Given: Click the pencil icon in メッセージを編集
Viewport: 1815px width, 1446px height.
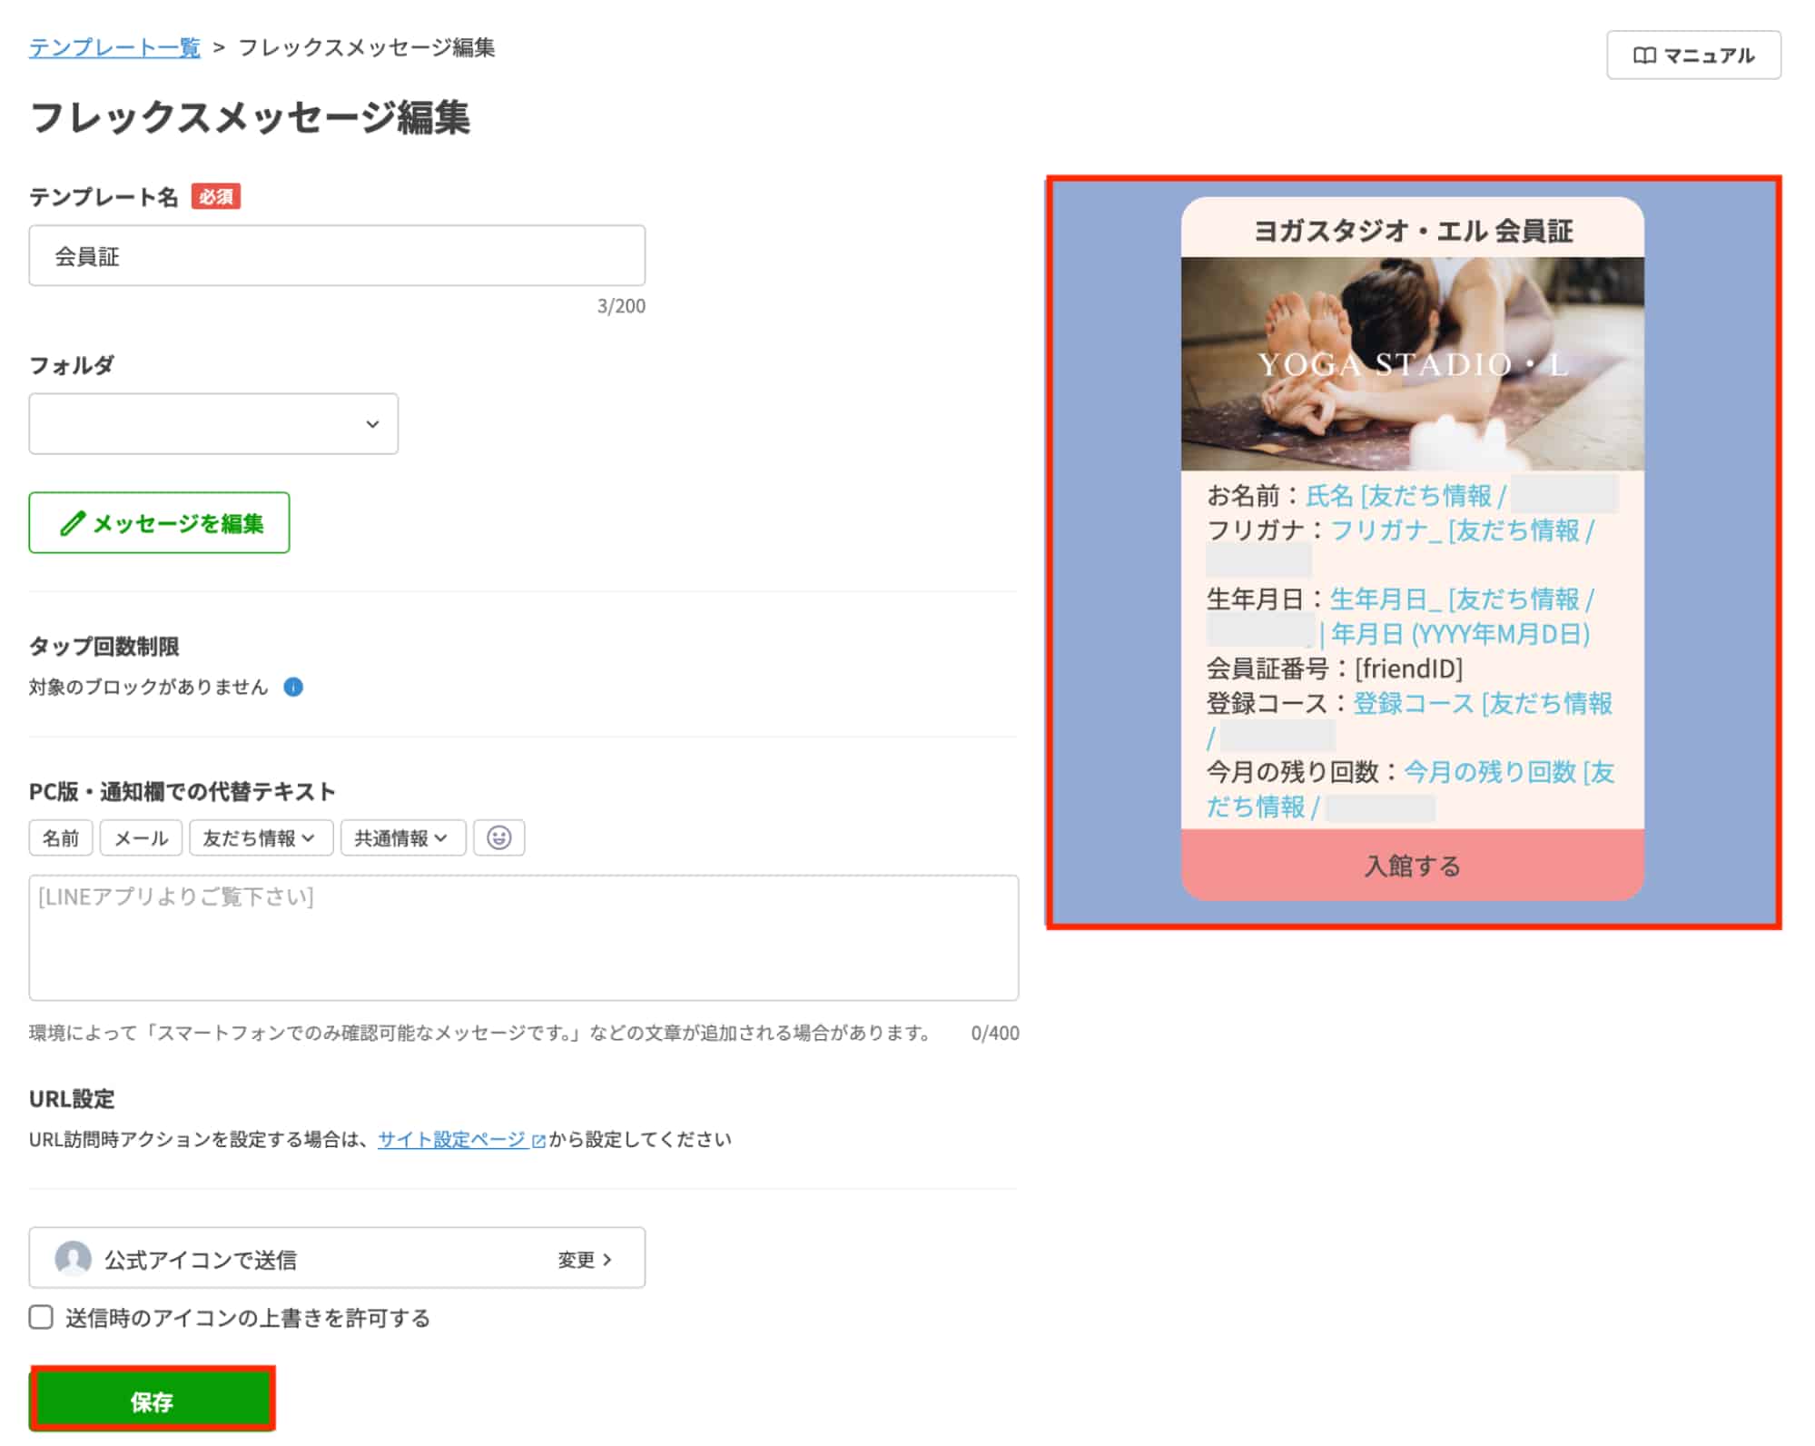Looking at the screenshot, I should [x=73, y=523].
